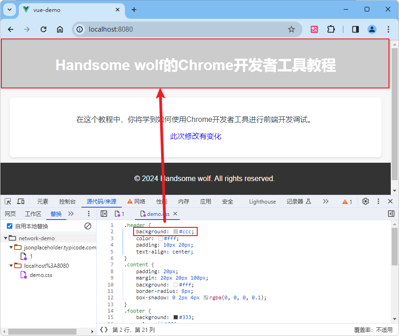Close the DevTools panel
399x336 pixels.
pos(390,201)
